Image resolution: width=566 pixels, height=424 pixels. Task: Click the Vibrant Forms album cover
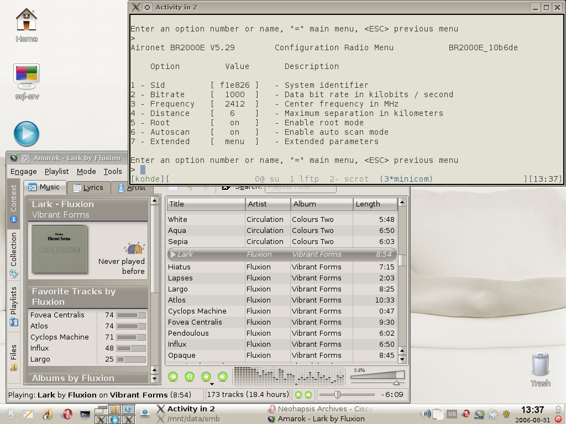click(x=59, y=249)
